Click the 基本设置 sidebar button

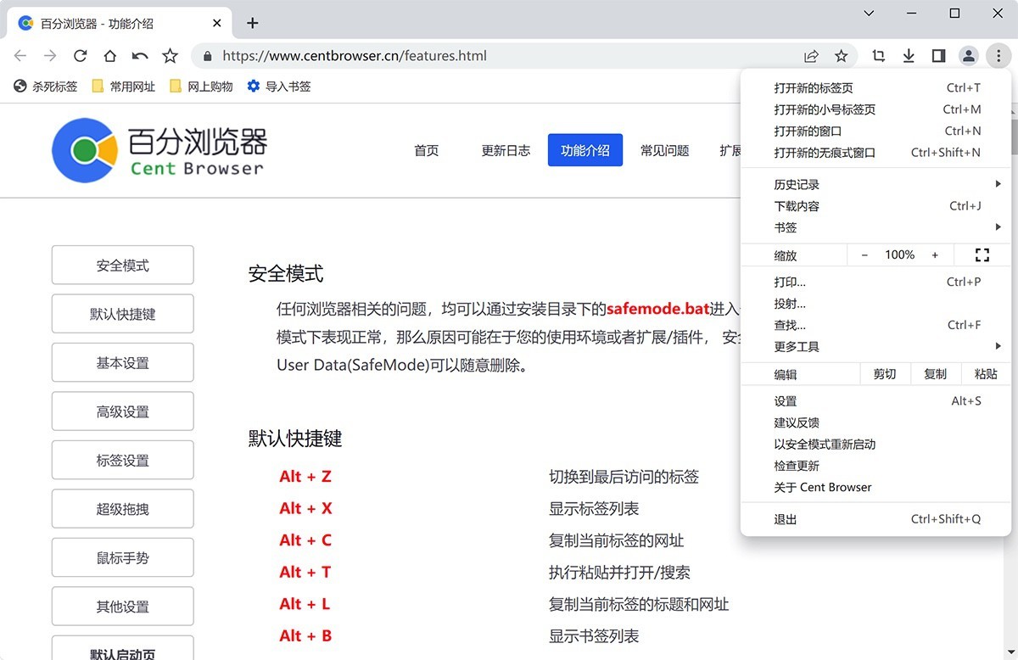pyautogui.click(x=123, y=363)
